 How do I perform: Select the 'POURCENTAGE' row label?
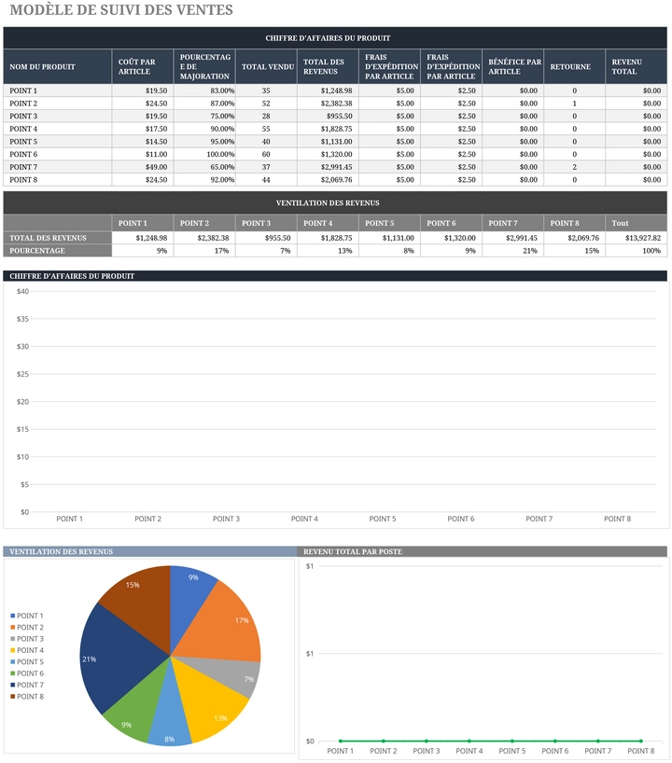coord(58,251)
